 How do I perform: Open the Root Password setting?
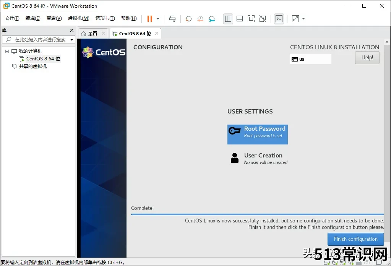point(257,135)
